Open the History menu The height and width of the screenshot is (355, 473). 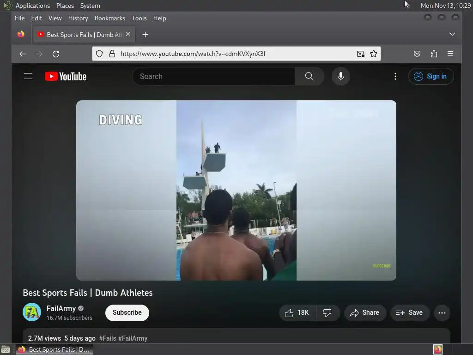click(78, 18)
